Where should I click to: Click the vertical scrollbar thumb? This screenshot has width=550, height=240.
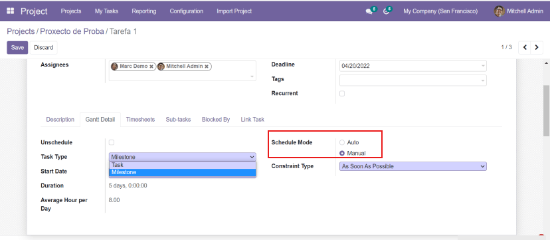547,110
